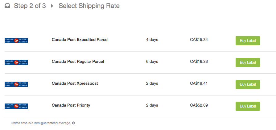
Task: Click the Select Shipping Rate title
Action: click(89, 6)
